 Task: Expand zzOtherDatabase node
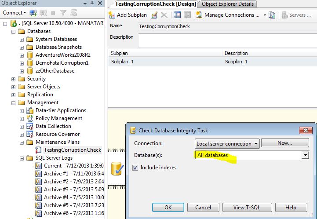coord(22,71)
